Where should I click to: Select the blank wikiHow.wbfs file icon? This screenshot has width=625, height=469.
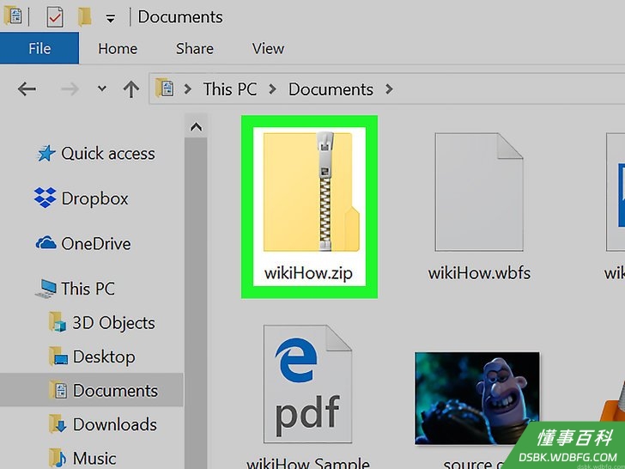pos(479,192)
